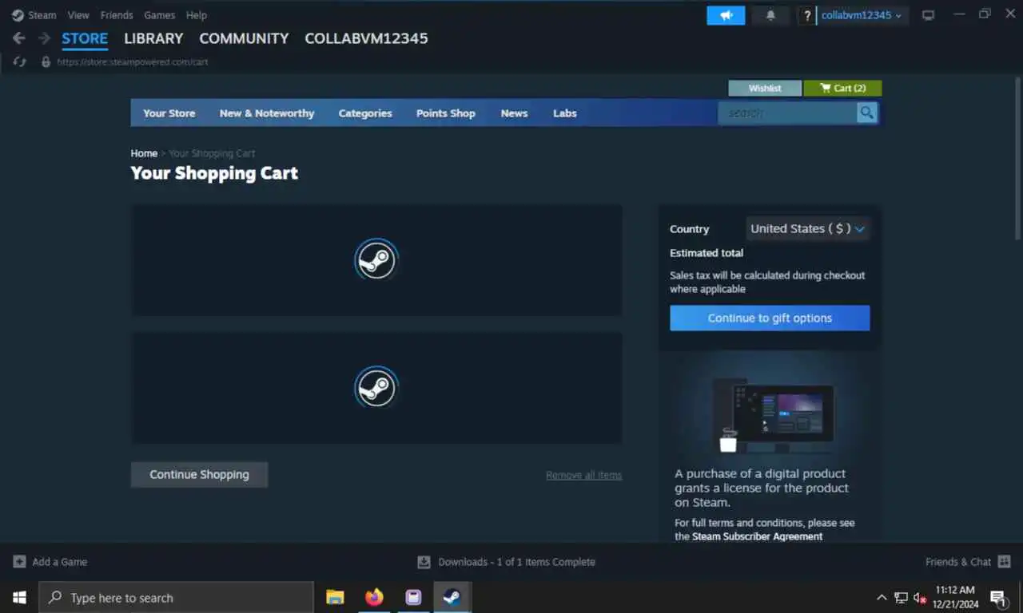Click the search magnifier button

(x=866, y=113)
